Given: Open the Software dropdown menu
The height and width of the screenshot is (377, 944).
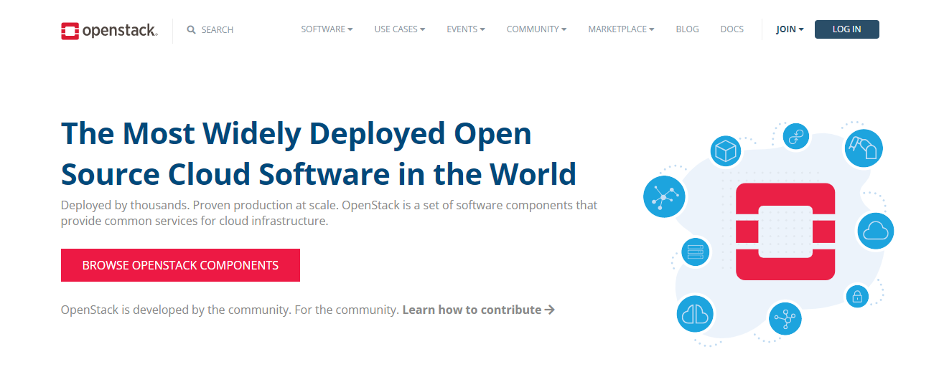Looking at the screenshot, I should click(327, 29).
